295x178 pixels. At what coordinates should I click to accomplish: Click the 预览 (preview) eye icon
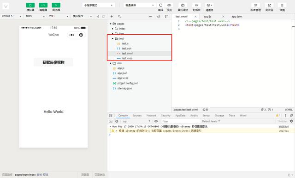point(169,5)
